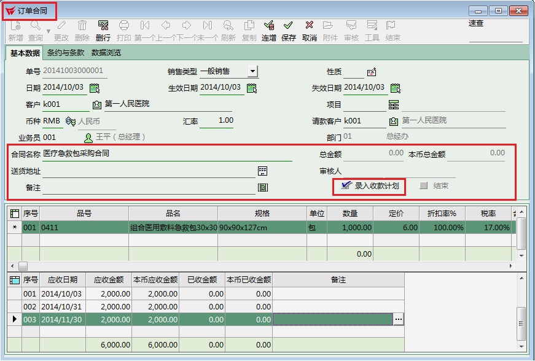
Task: Click the currency lookup icon beside RMB
Action: (70, 121)
